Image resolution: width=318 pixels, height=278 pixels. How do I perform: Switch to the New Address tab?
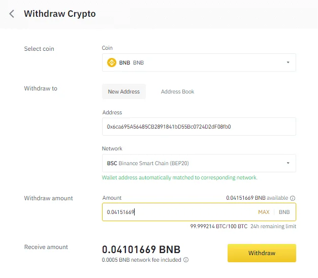(124, 91)
